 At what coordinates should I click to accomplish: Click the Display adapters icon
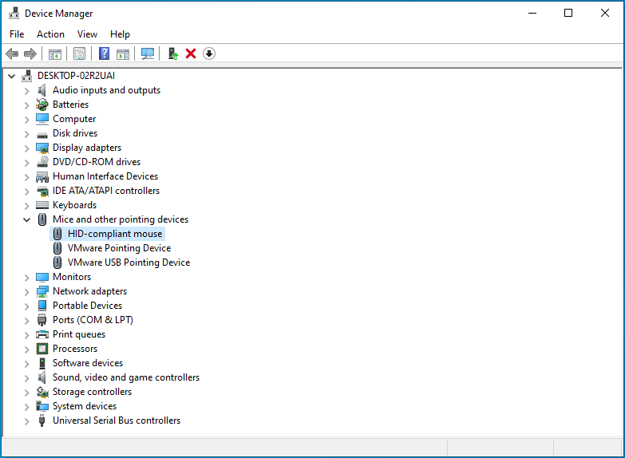click(x=42, y=148)
